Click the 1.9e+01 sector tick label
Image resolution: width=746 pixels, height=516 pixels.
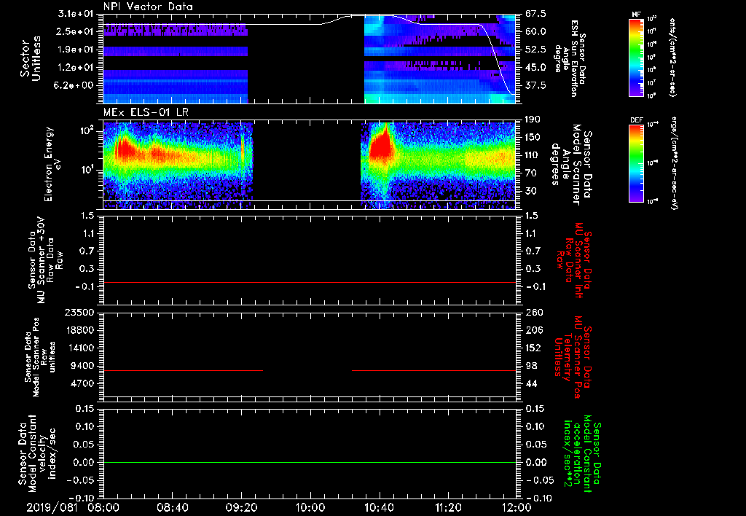click(76, 50)
